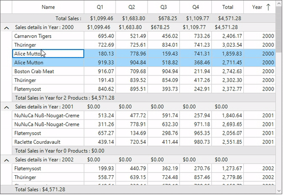Select Q4 value 980.73 in Raclette row
This screenshot has width=283, height=195.
(195, 142)
